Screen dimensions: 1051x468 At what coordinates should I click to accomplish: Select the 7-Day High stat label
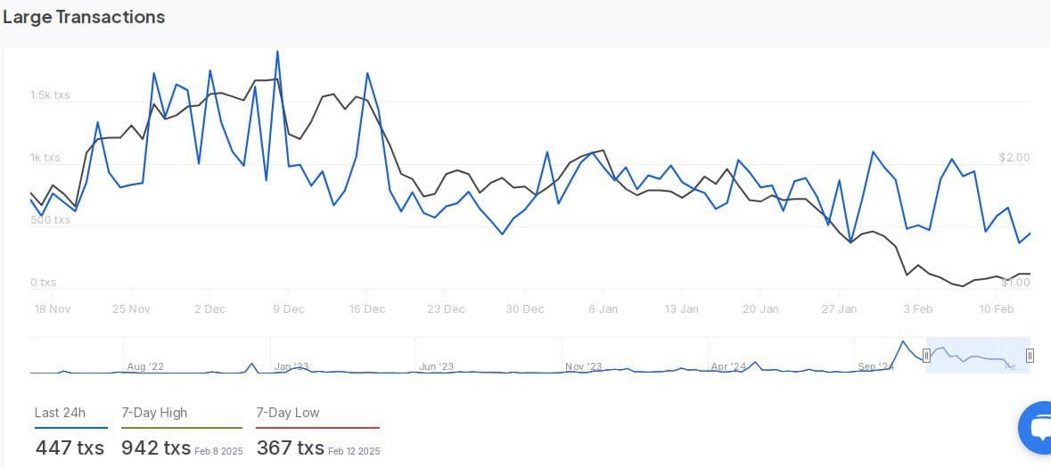click(154, 413)
